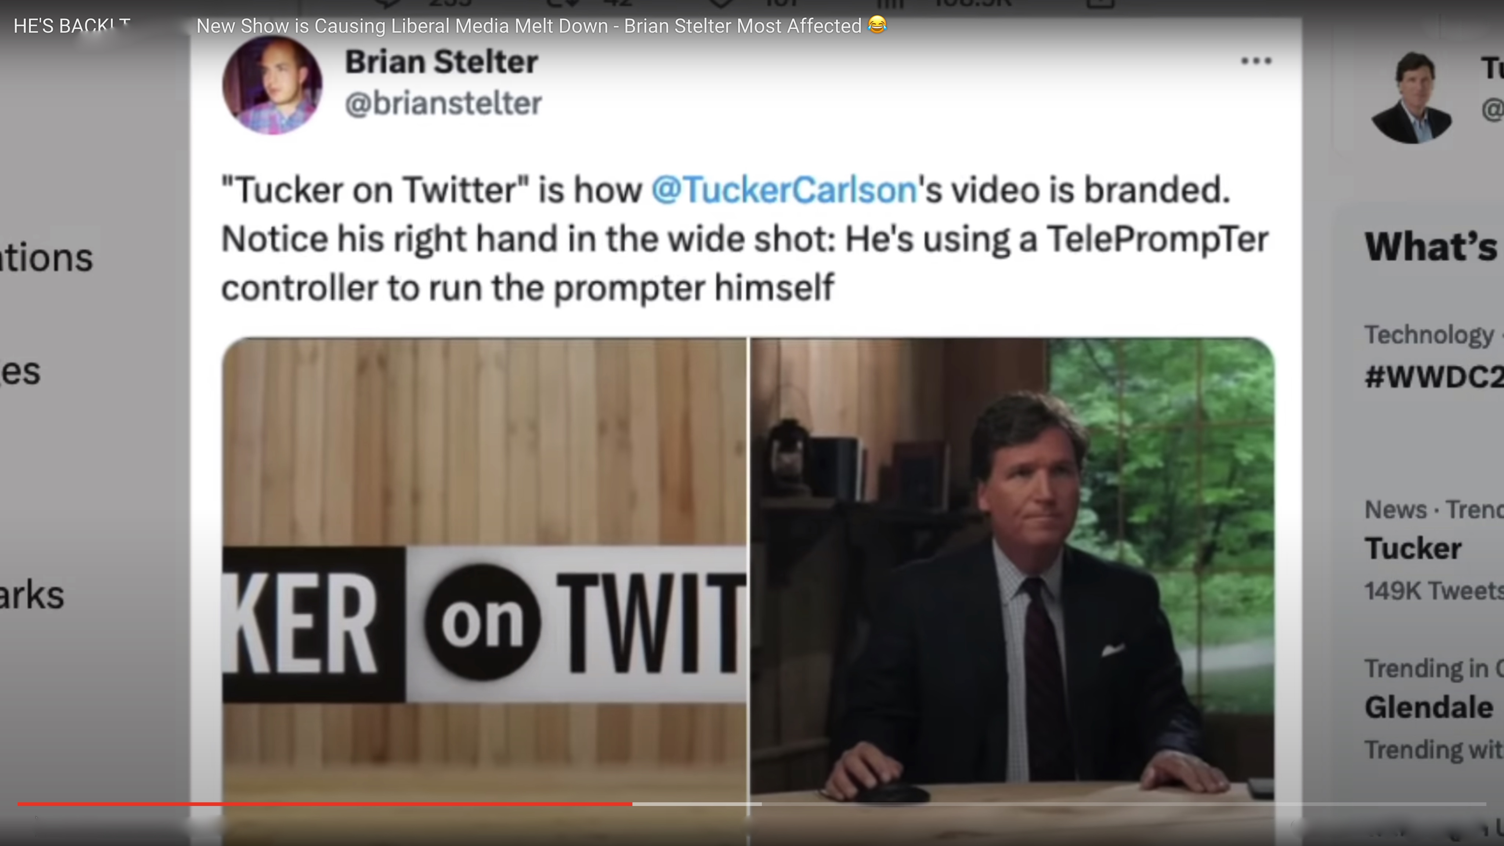Viewport: 1504px width, 846px height.
Task: Click the laughing emoji in video title
Action: (877, 25)
